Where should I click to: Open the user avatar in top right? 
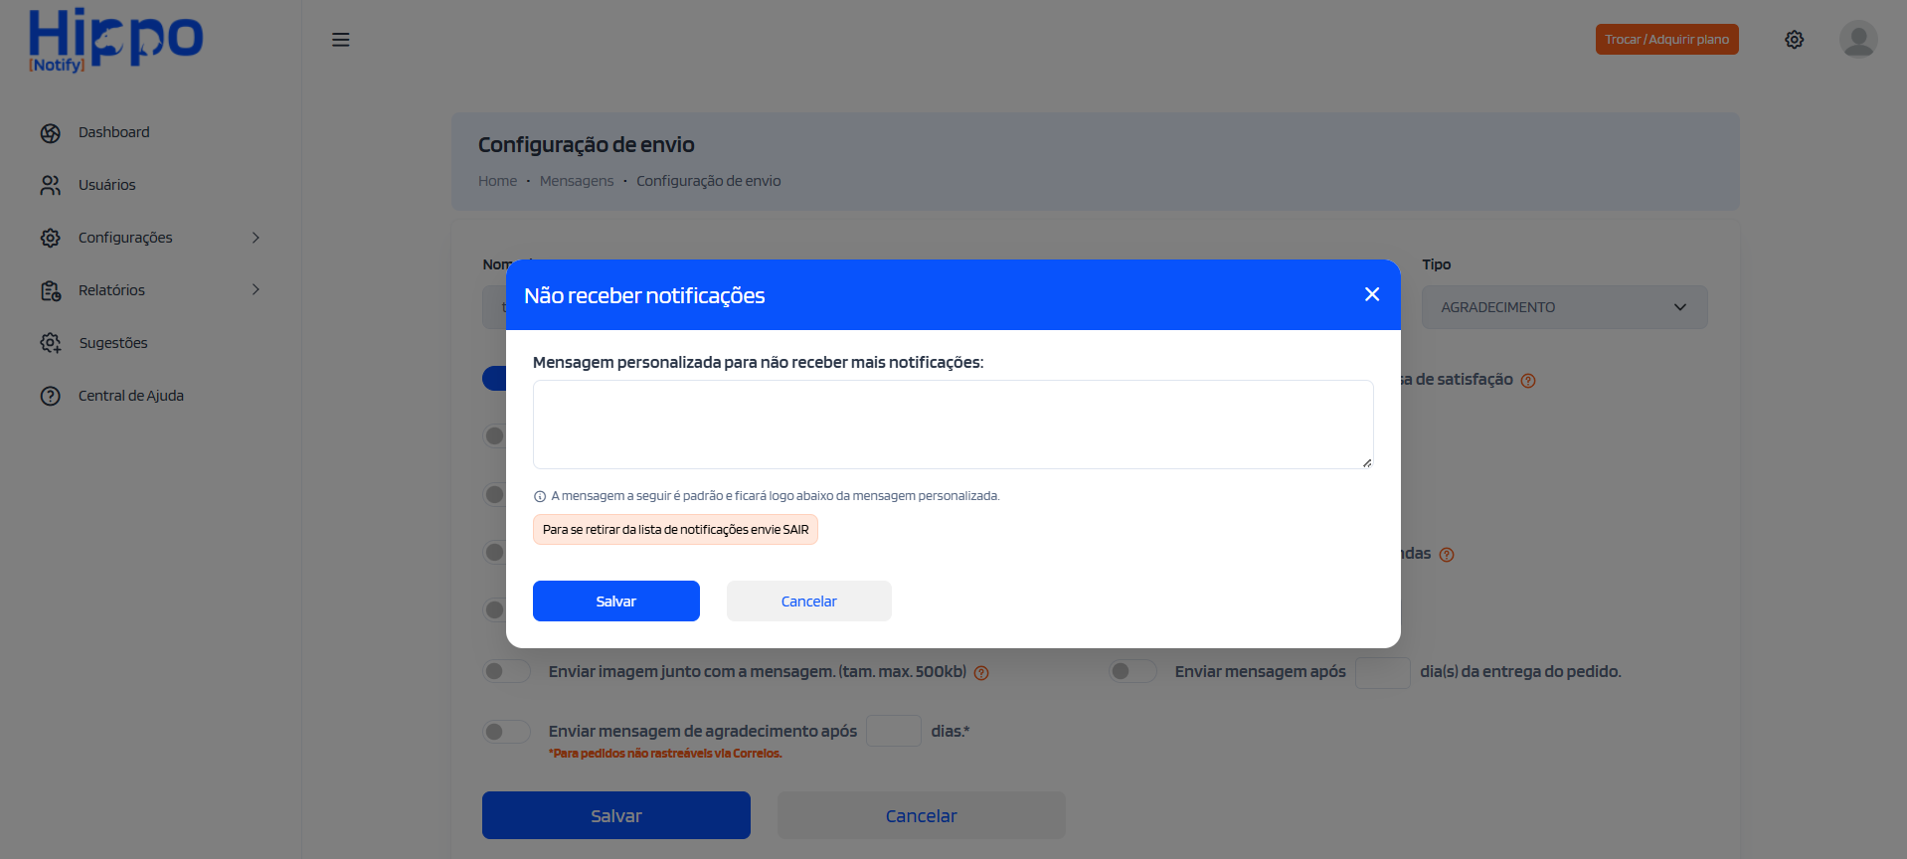click(x=1857, y=40)
